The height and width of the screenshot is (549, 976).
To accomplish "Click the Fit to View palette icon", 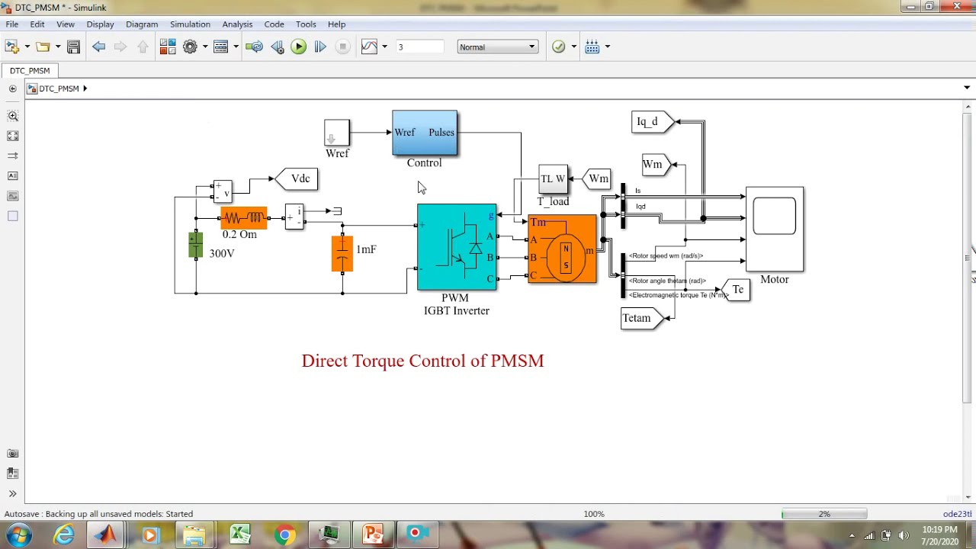I will (x=13, y=136).
